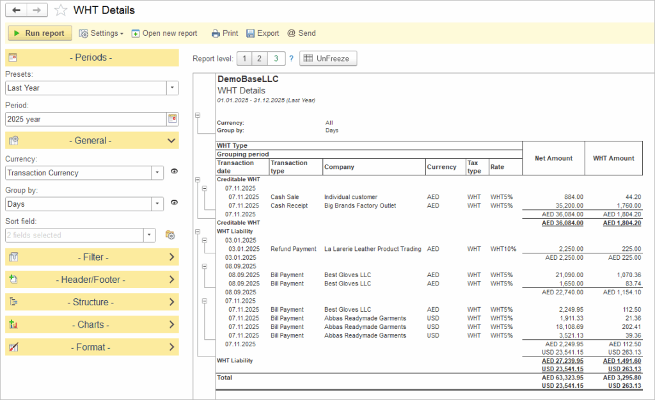The height and width of the screenshot is (400, 655).
Task: Click the back navigation arrow
Action: pos(16,10)
